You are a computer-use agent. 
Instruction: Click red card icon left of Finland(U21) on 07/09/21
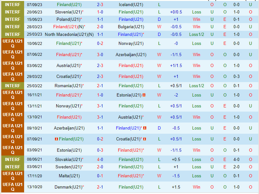(56, 139)
